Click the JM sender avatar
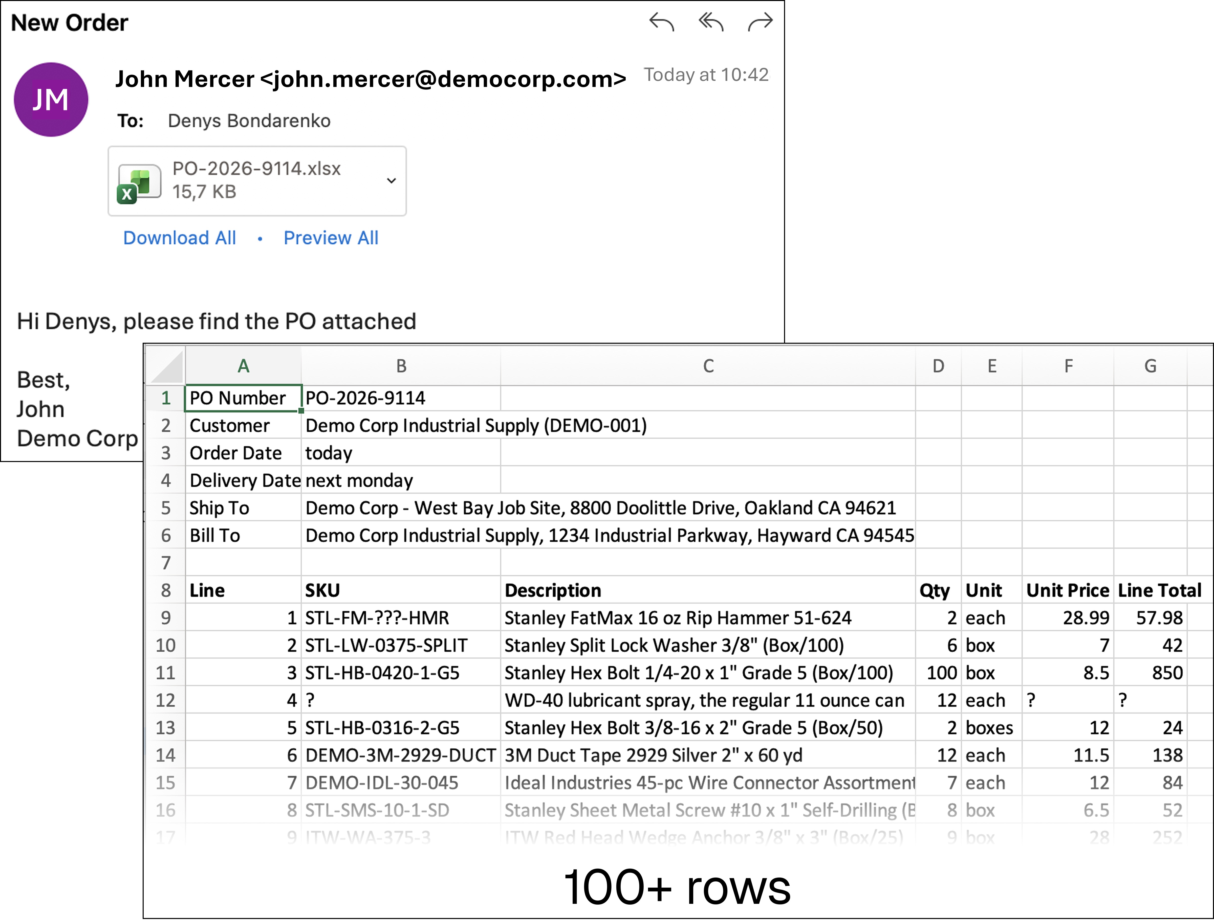The width and height of the screenshot is (1214, 920). point(51,99)
